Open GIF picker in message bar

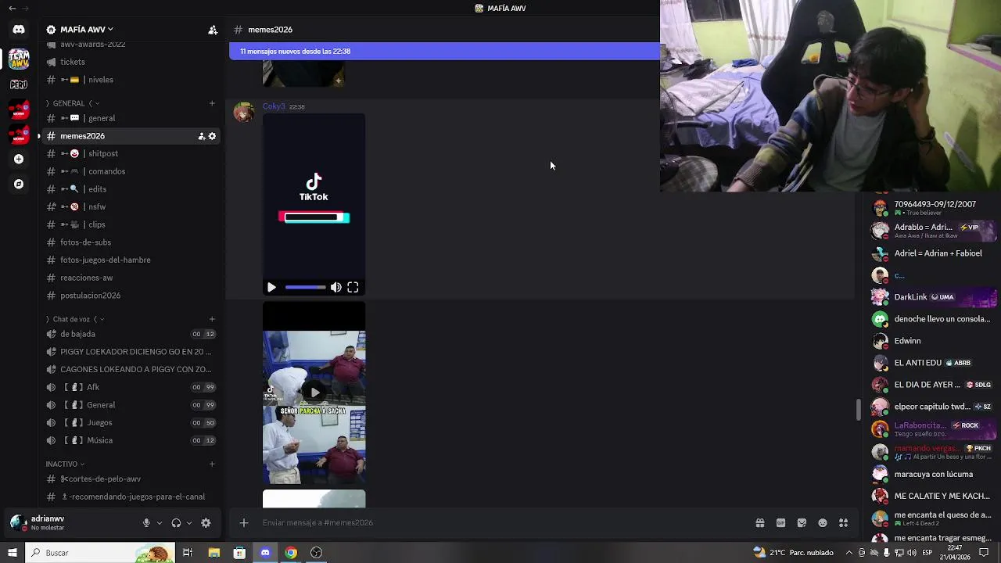pos(780,522)
